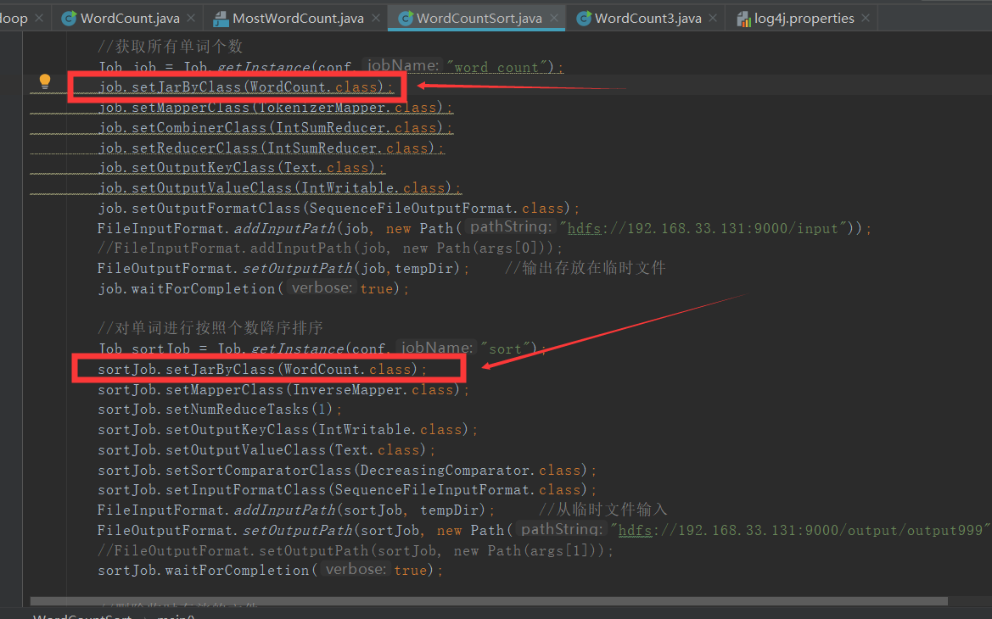Viewport: 992px width, 619px height.
Task: Open the yellow lightbulb quick-fix icon
Action: click(x=45, y=81)
